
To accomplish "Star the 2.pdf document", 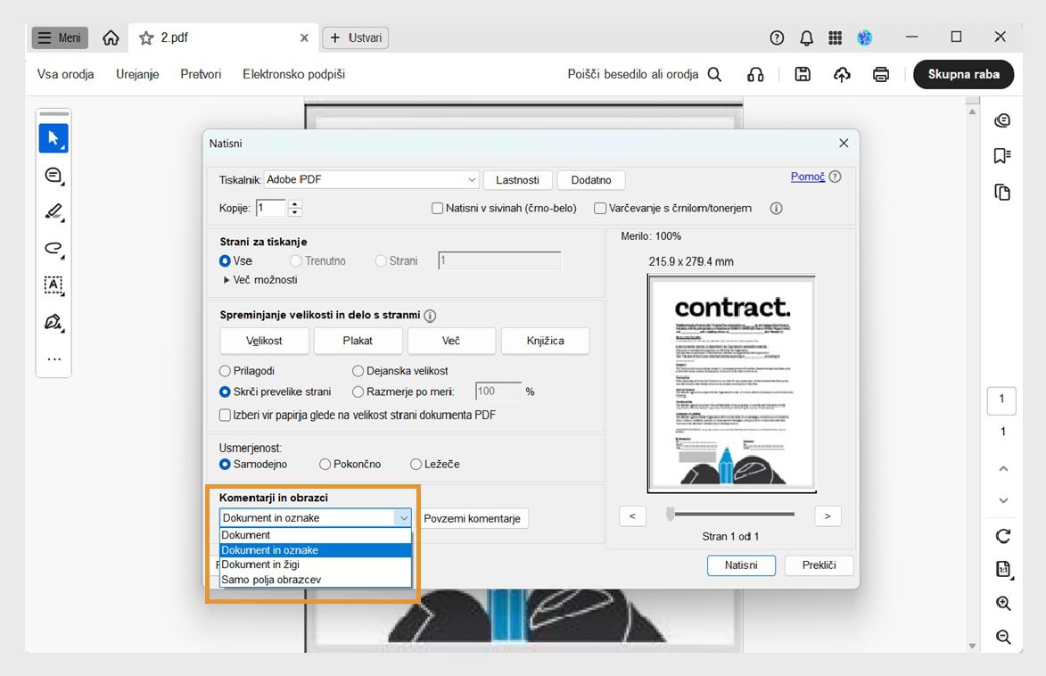I will click(x=146, y=38).
